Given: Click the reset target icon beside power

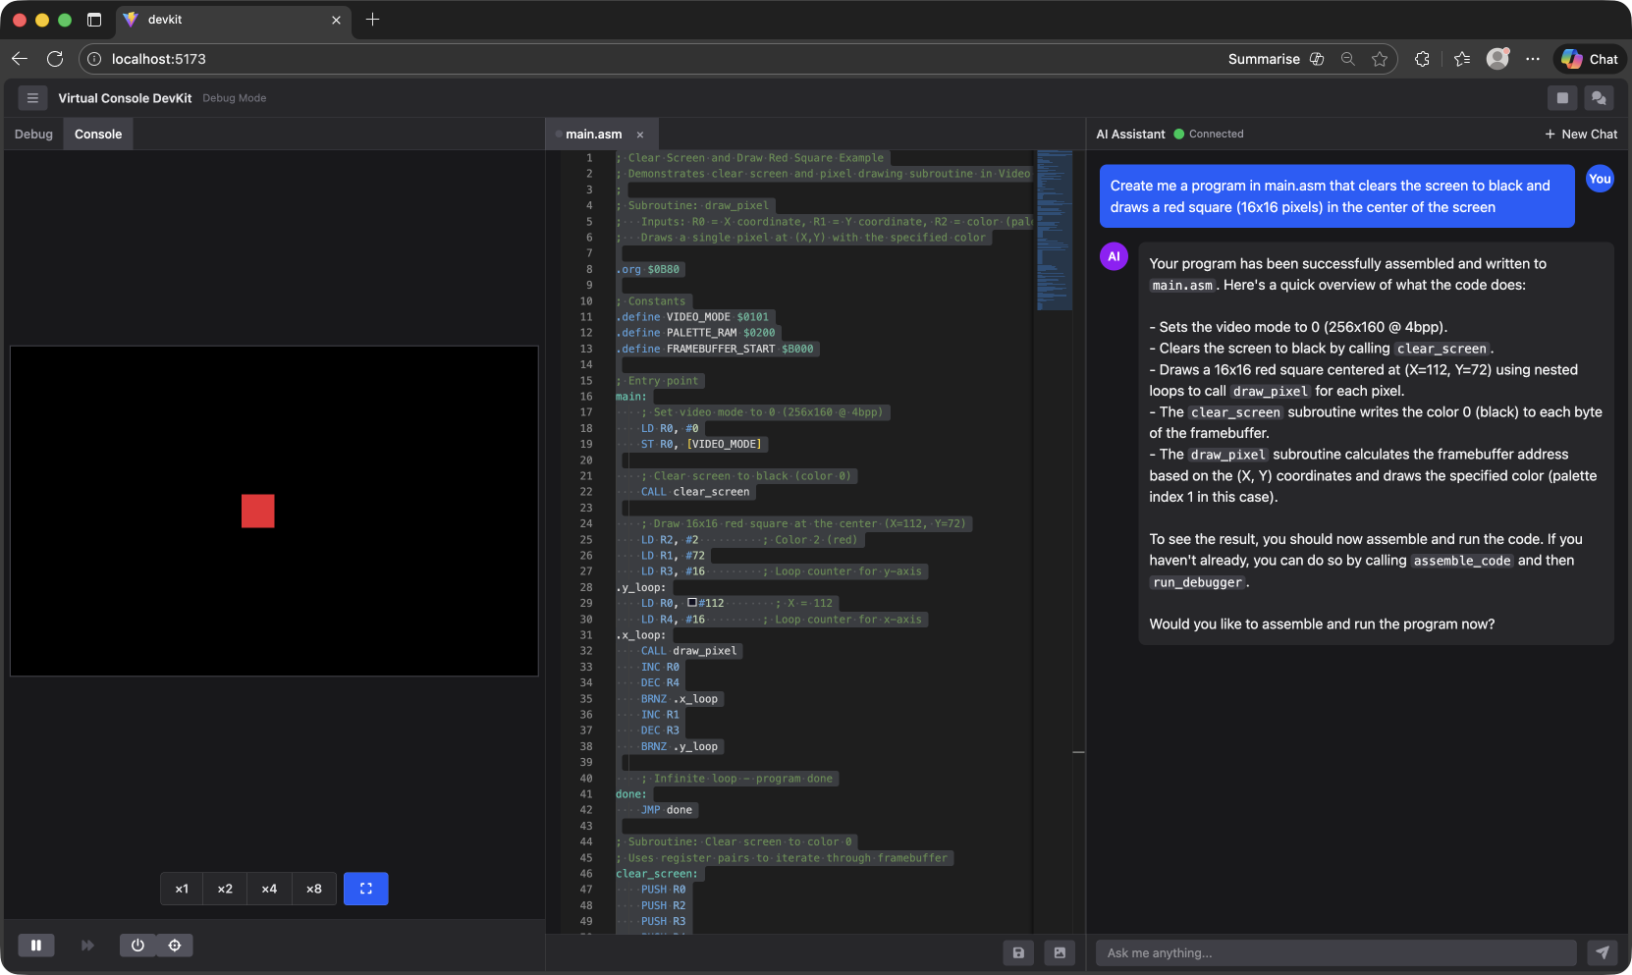Looking at the screenshot, I should point(175,945).
